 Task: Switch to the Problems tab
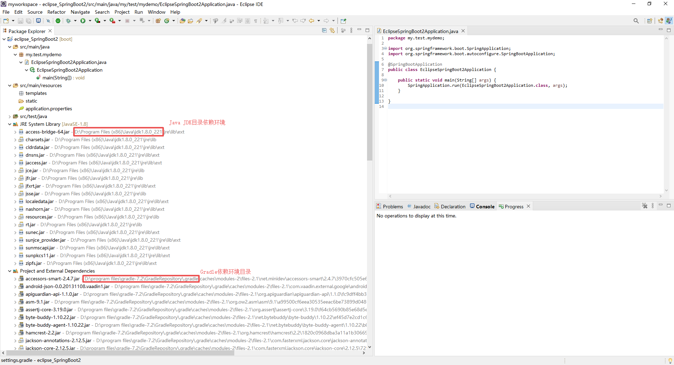pyautogui.click(x=390, y=207)
